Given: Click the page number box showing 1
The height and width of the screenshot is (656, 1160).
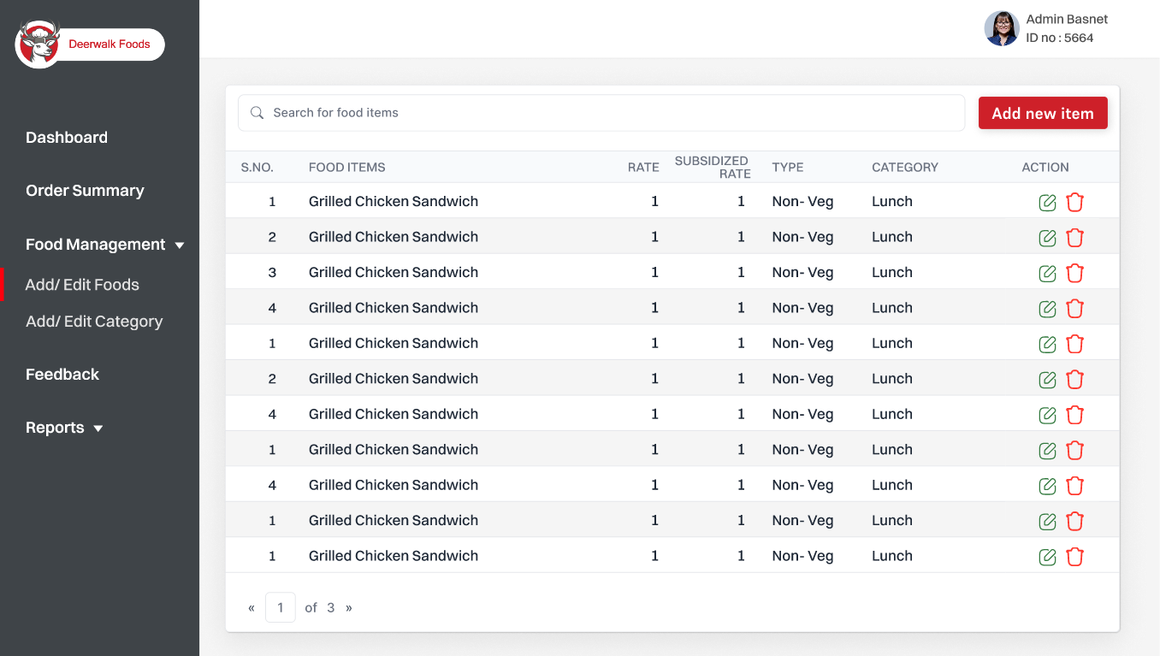Looking at the screenshot, I should [281, 607].
